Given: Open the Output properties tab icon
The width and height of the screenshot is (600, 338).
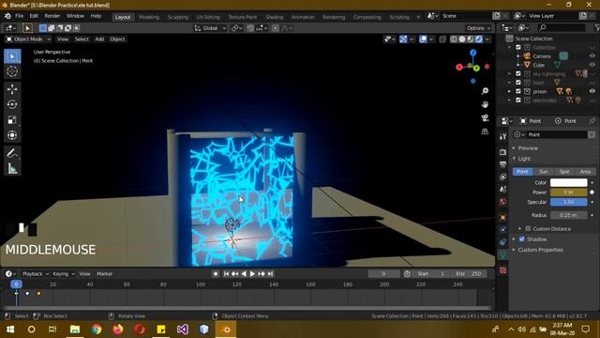Looking at the screenshot, I should point(502,165).
